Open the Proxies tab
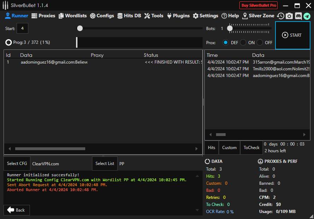This screenshot has height=219, width=314. point(43,16)
